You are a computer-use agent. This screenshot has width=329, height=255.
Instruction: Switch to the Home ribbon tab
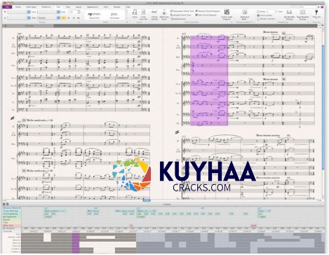18,7
